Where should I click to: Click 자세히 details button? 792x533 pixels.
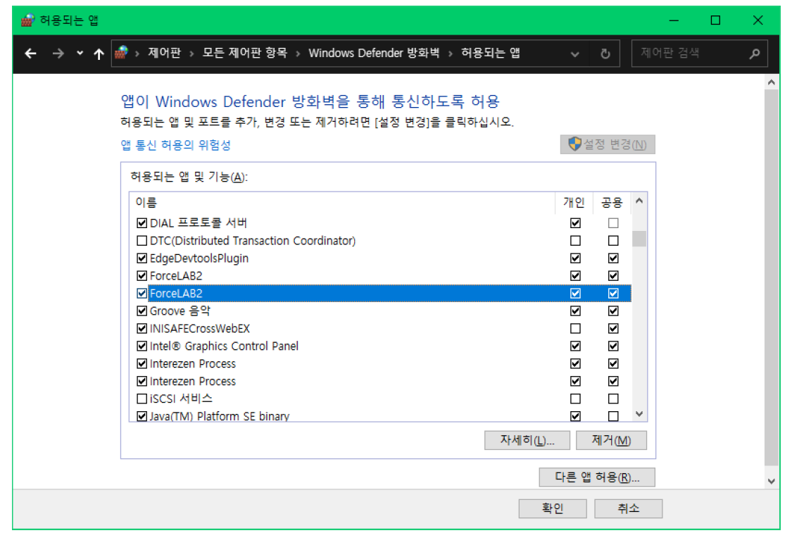(527, 440)
